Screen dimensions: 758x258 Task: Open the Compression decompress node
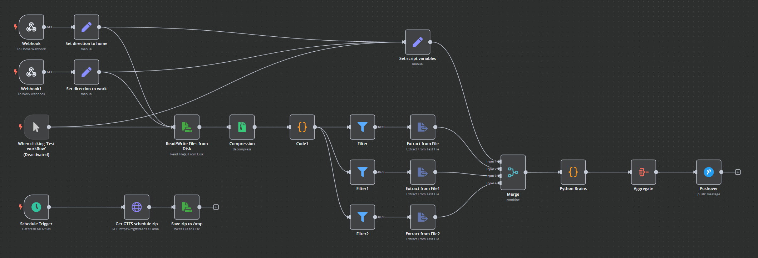pos(242,127)
